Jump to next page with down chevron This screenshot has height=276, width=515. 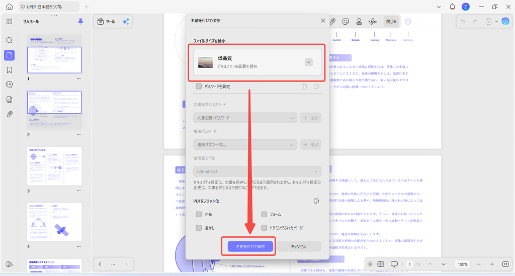444,264
